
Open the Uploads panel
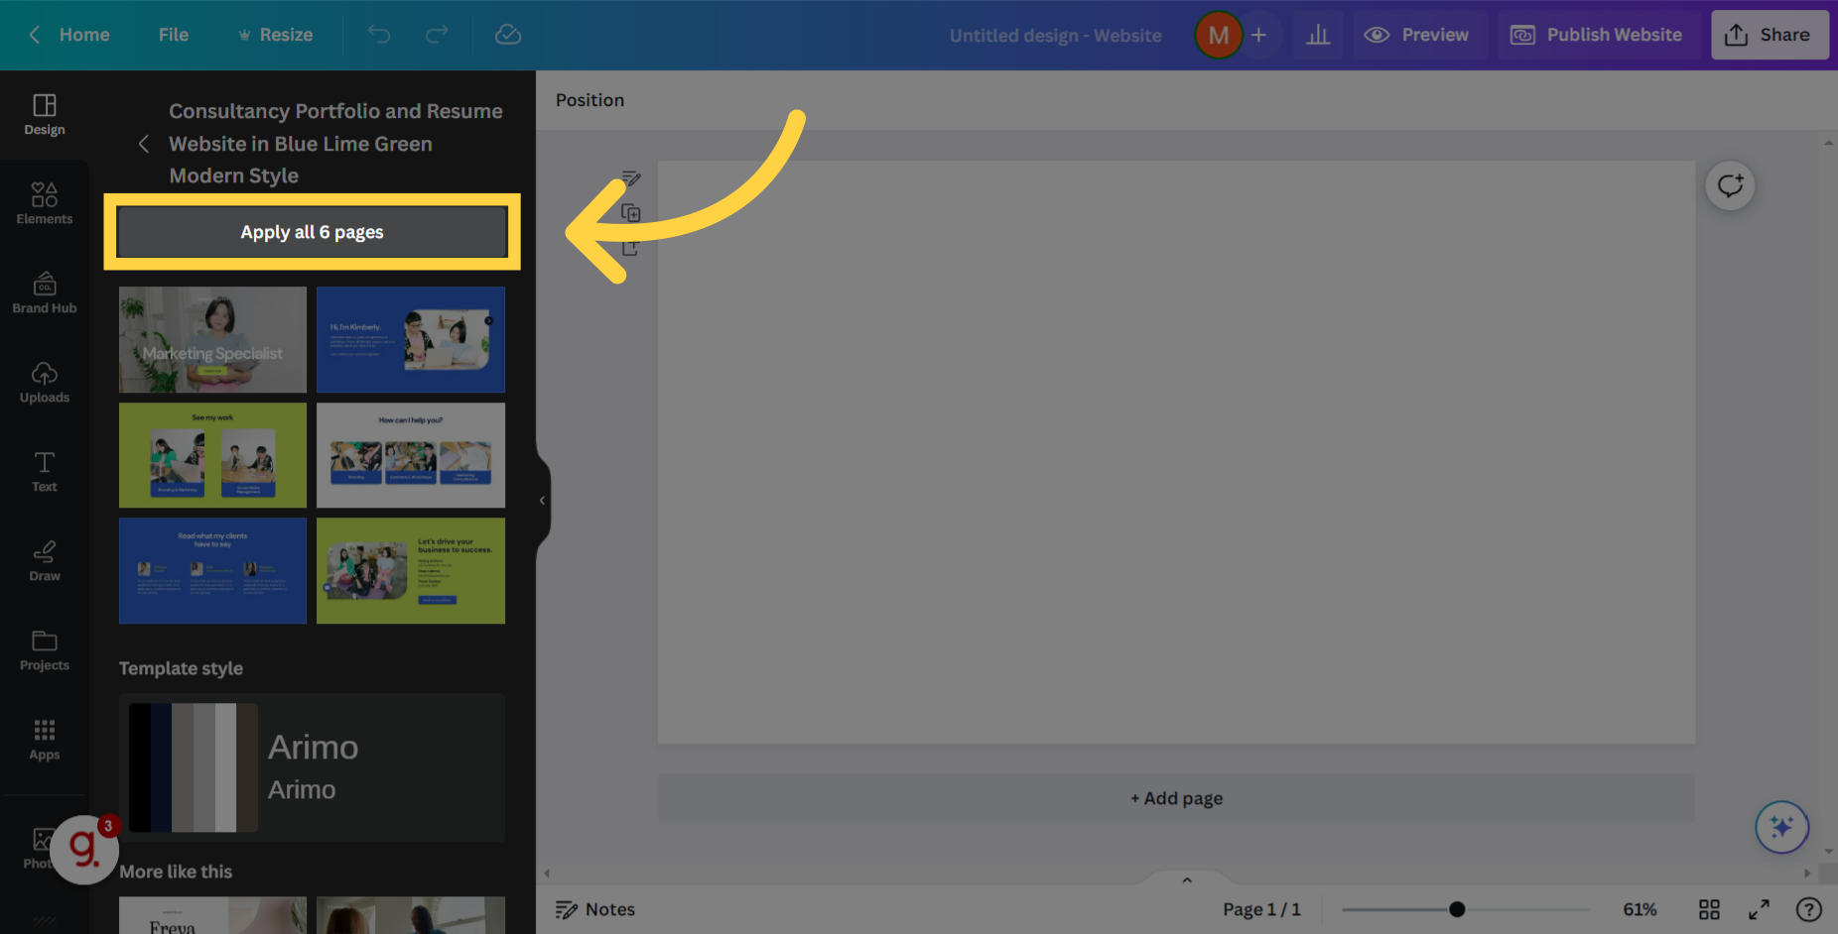coord(44,381)
